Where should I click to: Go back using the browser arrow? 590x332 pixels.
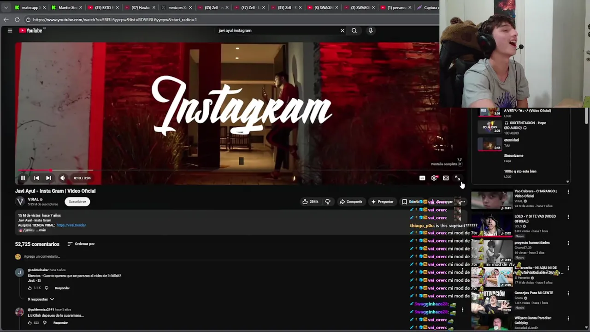coord(6,20)
